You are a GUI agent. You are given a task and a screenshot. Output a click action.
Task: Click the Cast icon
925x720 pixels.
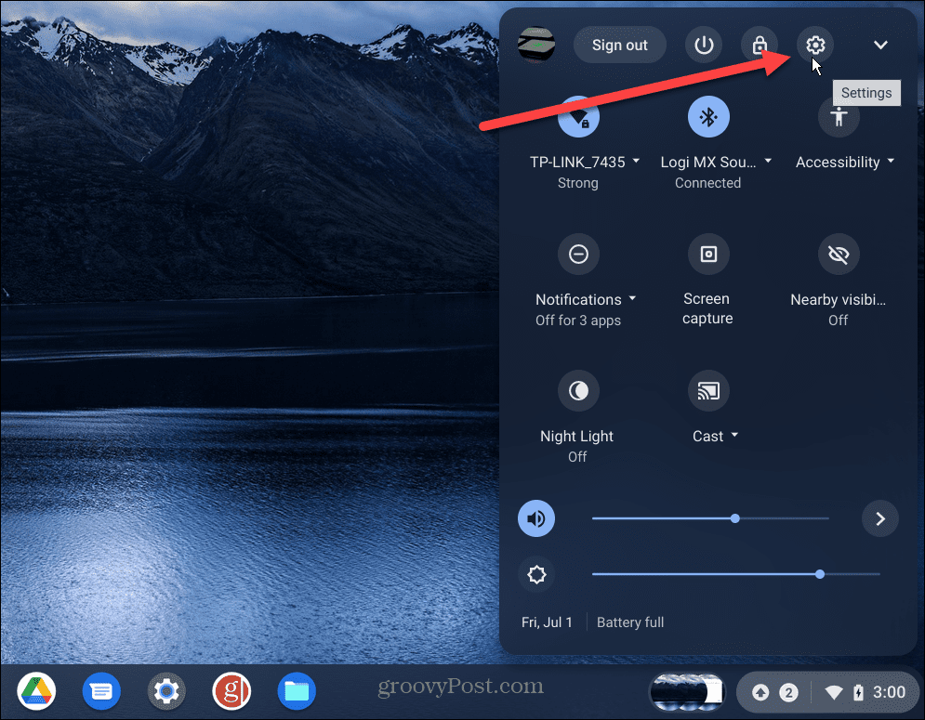[708, 390]
